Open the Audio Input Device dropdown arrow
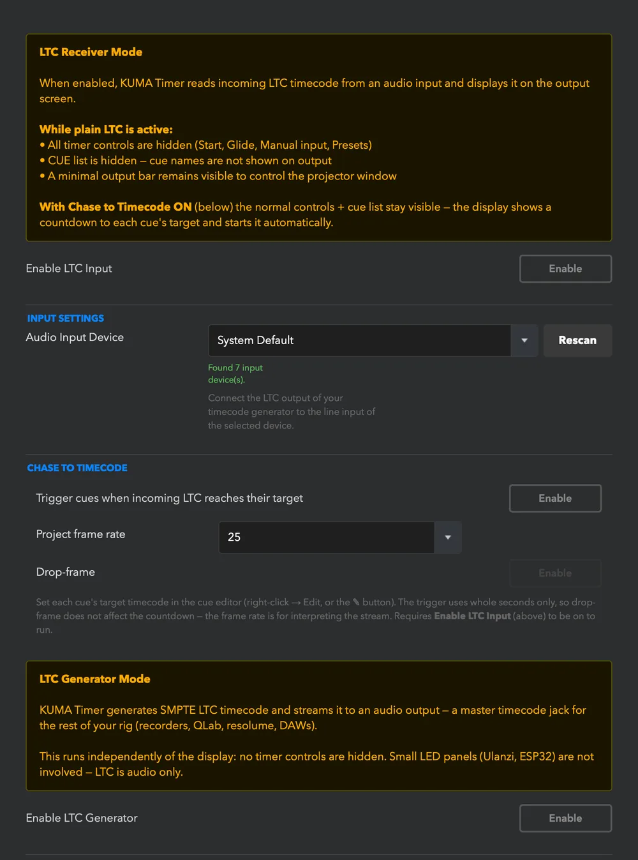638x860 pixels. 524,340
